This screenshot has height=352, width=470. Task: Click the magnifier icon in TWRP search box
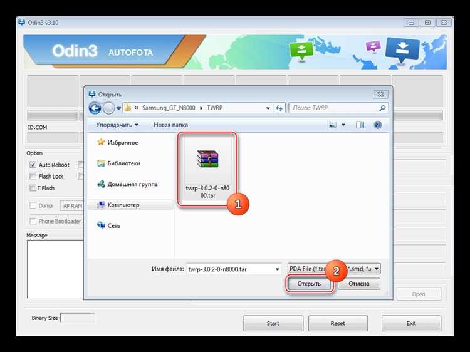click(x=382, y=108)
